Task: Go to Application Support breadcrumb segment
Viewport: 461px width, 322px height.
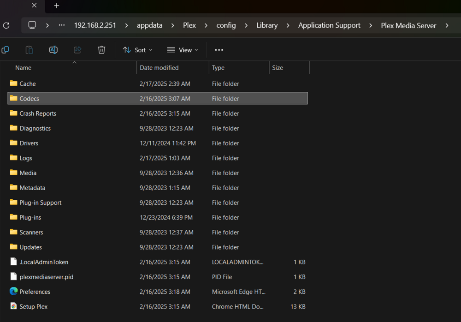Action: (x=329, y=25)
